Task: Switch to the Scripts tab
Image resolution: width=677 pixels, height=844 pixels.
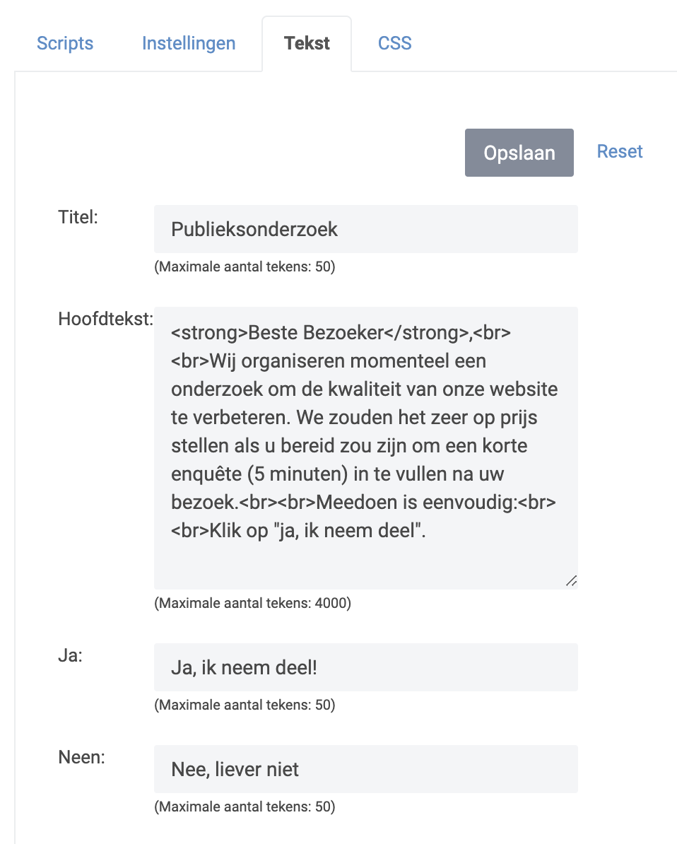Action: (65, 43)
